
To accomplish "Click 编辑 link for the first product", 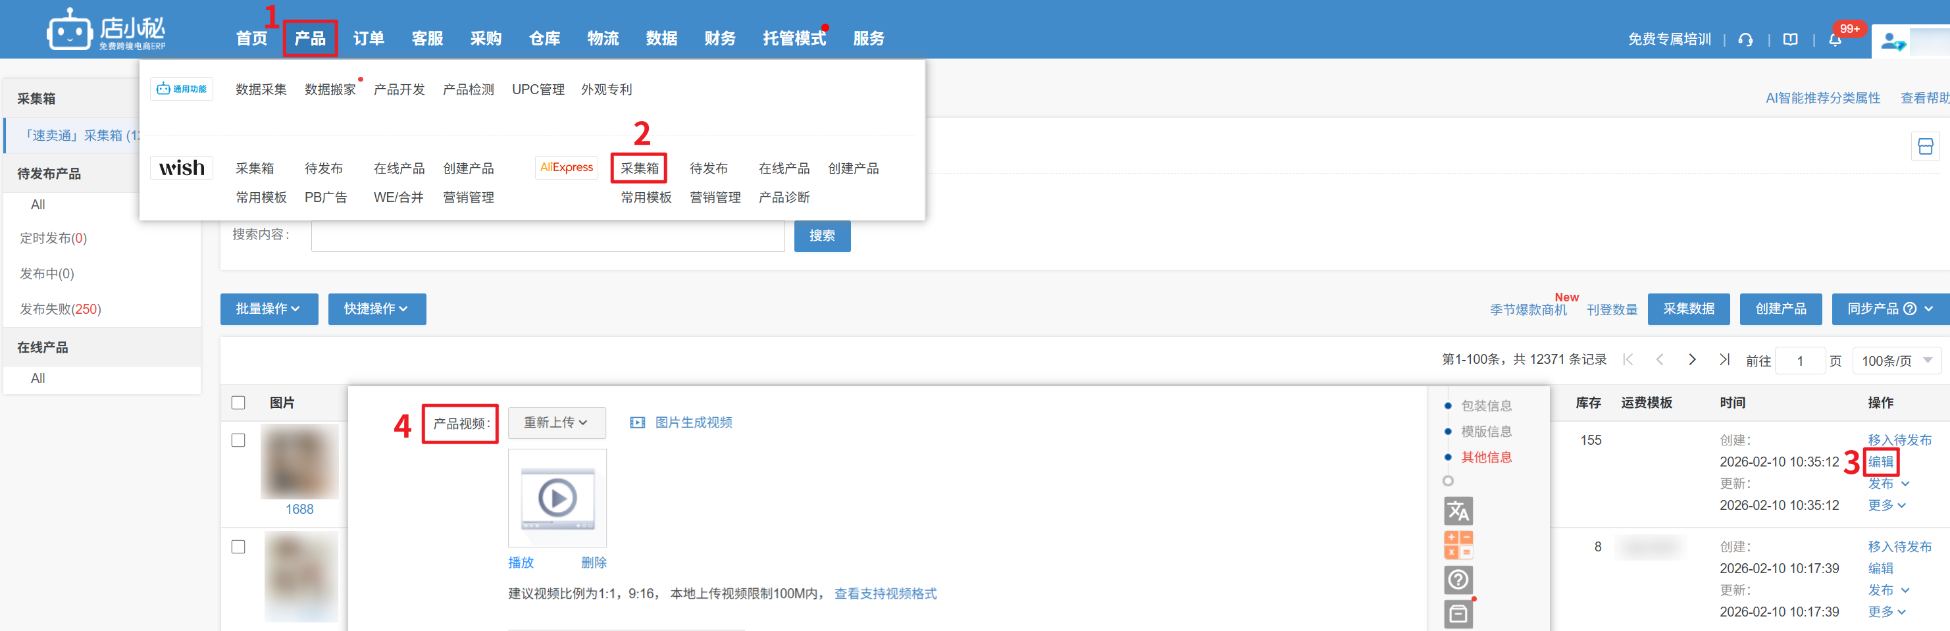I will point(1880,461).
